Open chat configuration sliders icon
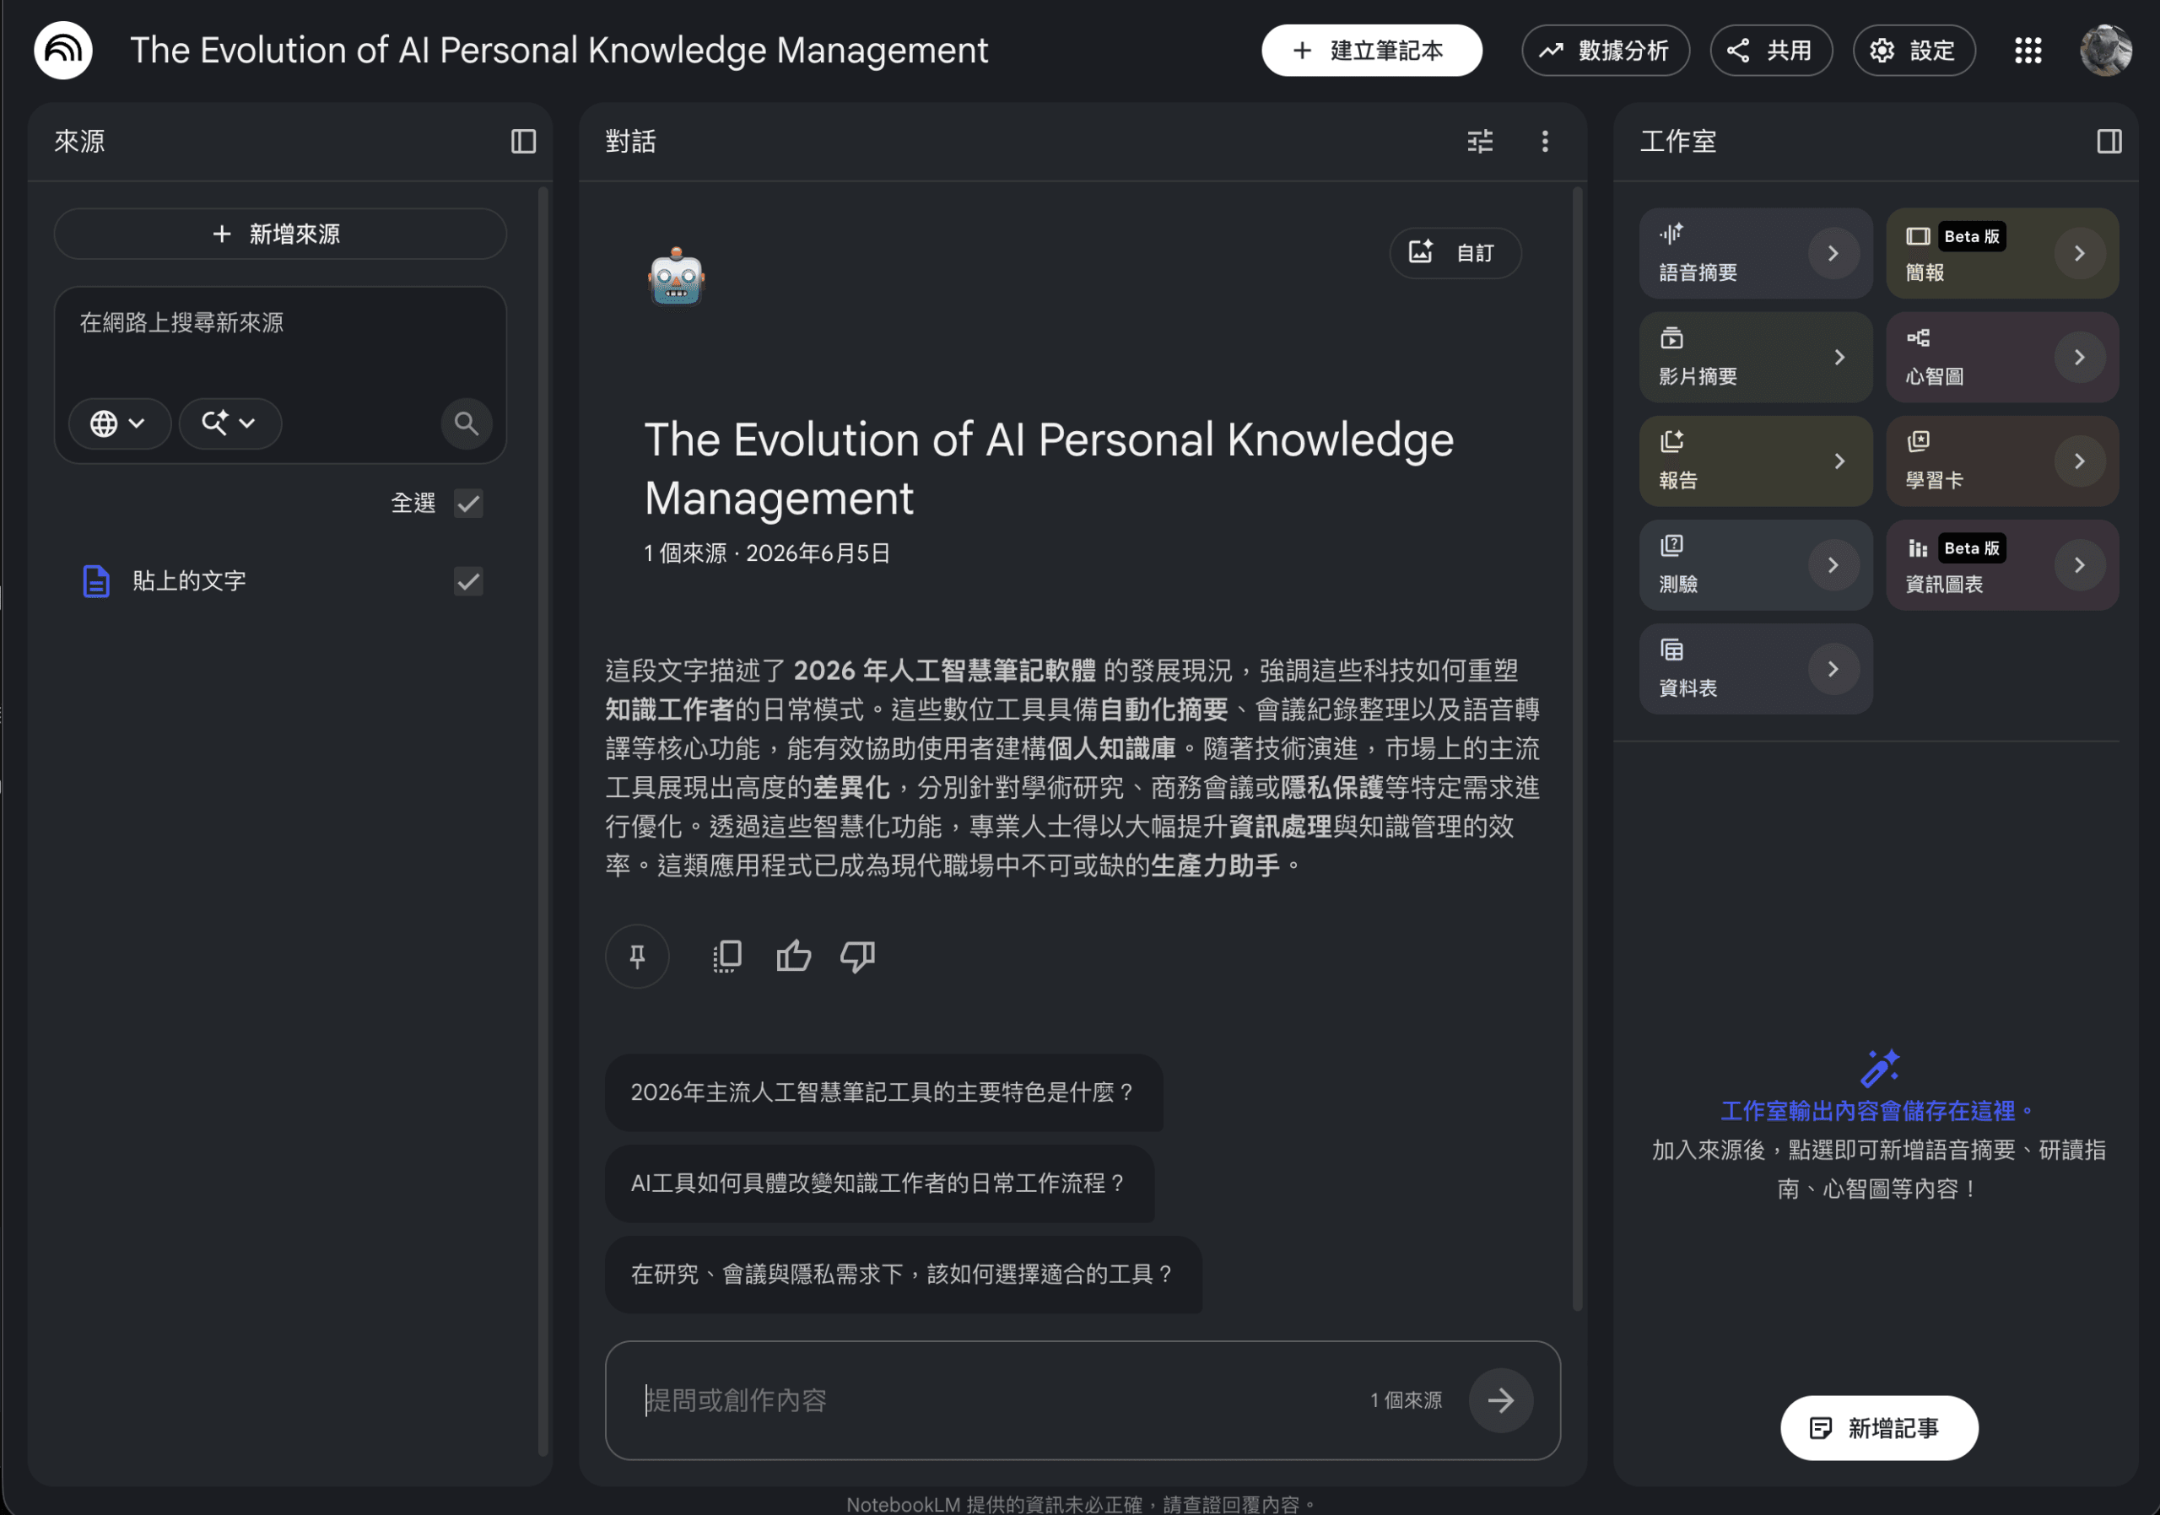This screenshot has height=1515, width=2160. click(x=1480, y=141)
